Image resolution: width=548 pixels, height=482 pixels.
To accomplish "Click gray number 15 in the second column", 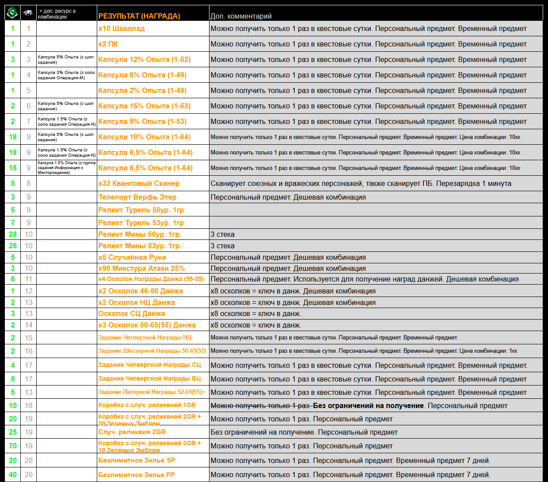I will pos(29,337).
